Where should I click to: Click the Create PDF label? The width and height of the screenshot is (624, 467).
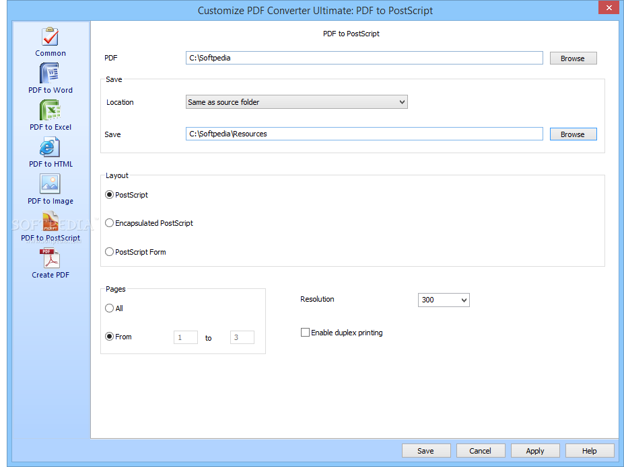50,275
